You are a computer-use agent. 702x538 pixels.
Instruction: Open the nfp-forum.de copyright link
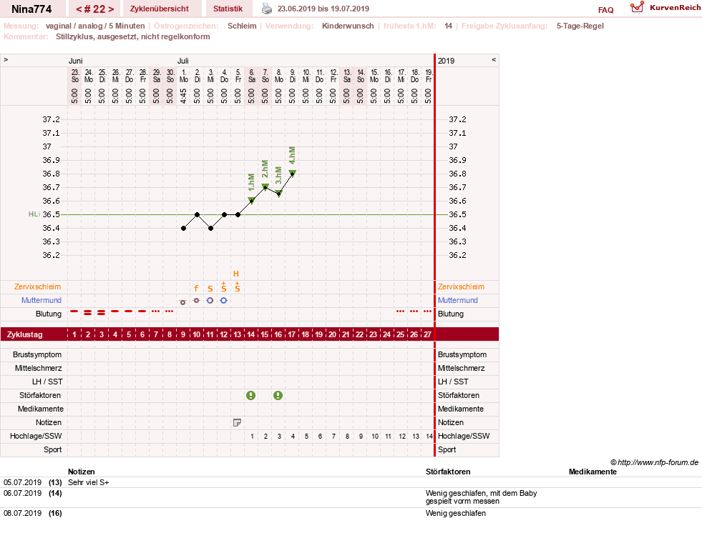coord(654,462)
